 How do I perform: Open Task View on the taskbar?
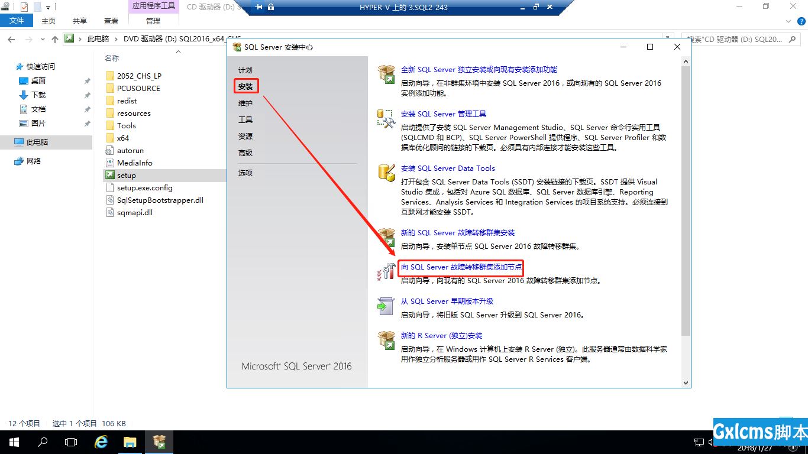point(71,442)
